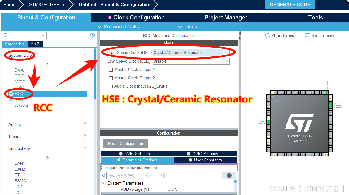Switch to System view
The image size is (349, 195).
pos(320,35)
